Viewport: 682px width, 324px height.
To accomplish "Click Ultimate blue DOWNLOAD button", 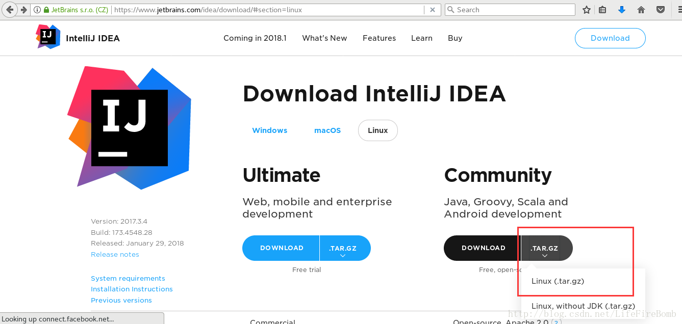I will [x=282, y=248].
